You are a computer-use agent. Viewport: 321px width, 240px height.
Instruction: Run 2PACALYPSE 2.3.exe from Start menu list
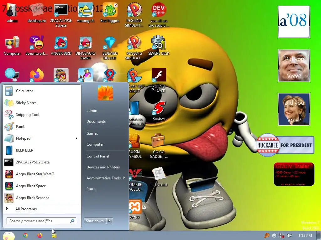pos(42,162)
